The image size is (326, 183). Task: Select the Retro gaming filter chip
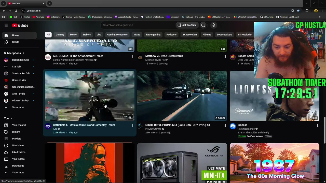tap(153, 35)
